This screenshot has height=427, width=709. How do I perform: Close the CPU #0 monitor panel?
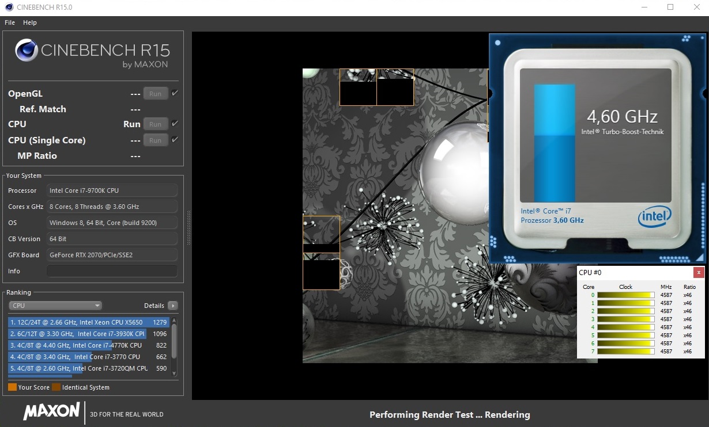coord(699,273)
